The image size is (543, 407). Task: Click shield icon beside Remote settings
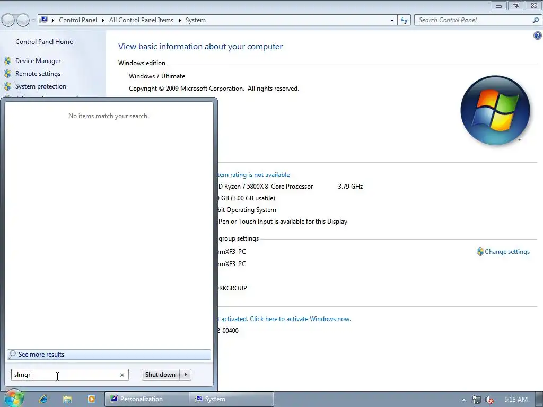[7, 74]
